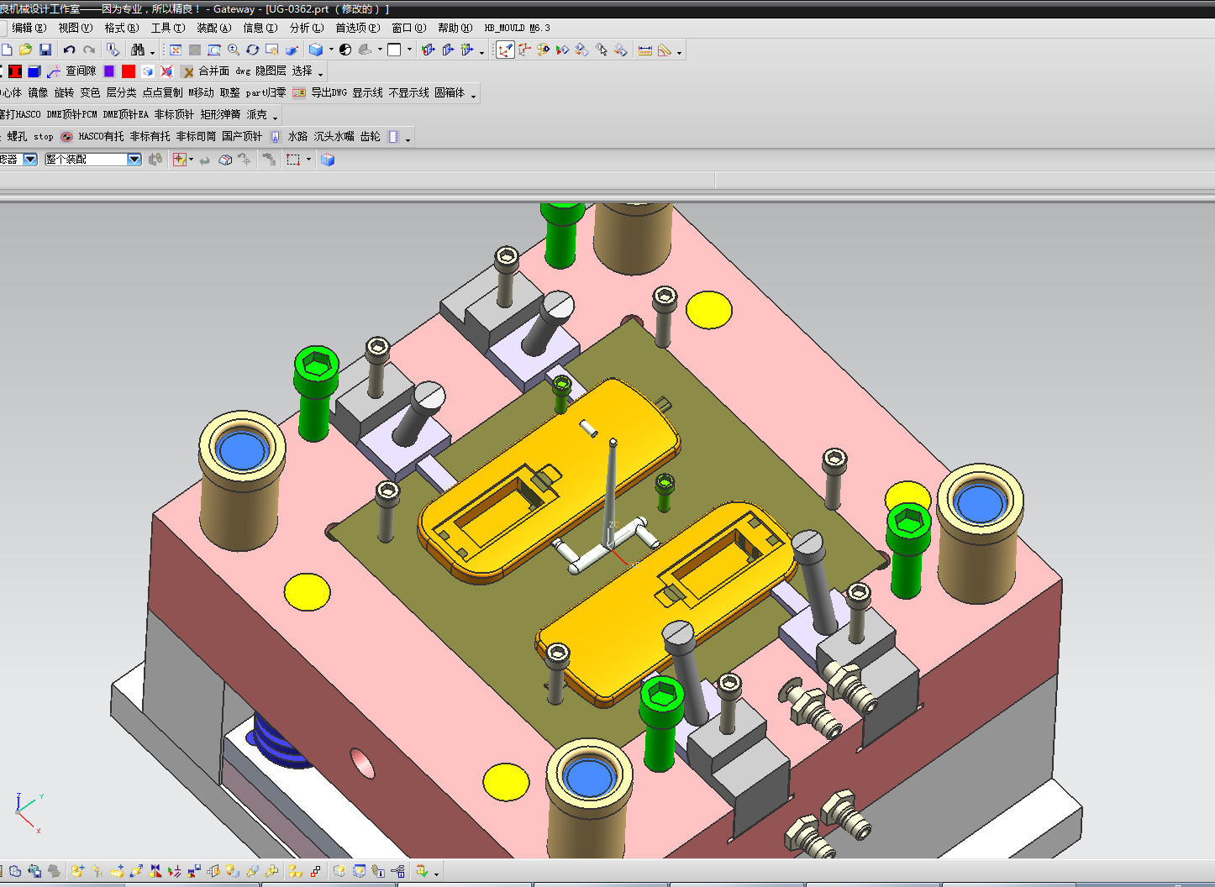Open the 装配(A) menu
The width and height of the screenshot is (1215, 887).
[214, 28]
